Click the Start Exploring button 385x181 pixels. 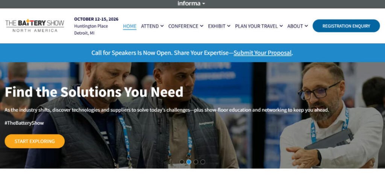(35, 141)
